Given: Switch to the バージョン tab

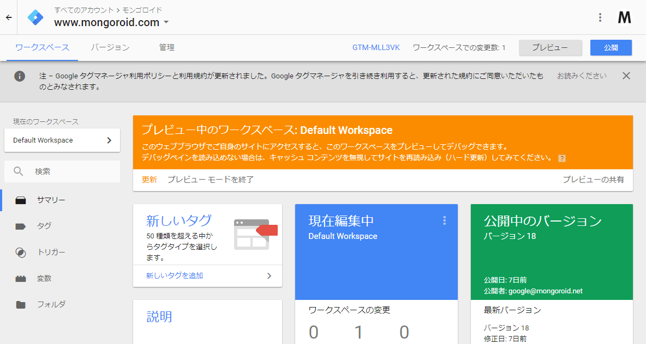Looking at the screenshot, I should tap(110, 48).
